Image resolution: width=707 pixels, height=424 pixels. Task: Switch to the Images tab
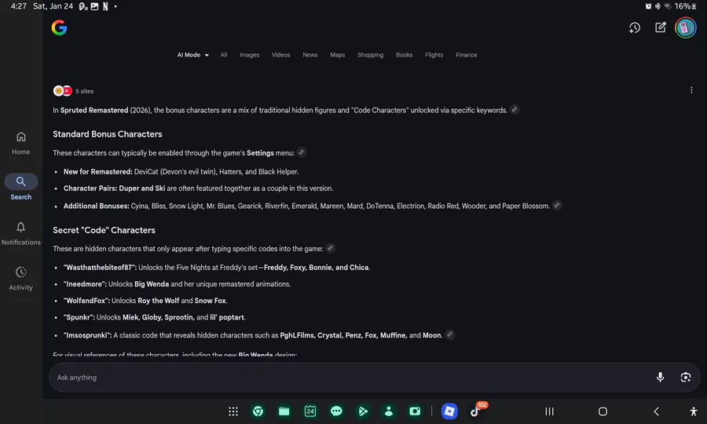click(249, 55)
